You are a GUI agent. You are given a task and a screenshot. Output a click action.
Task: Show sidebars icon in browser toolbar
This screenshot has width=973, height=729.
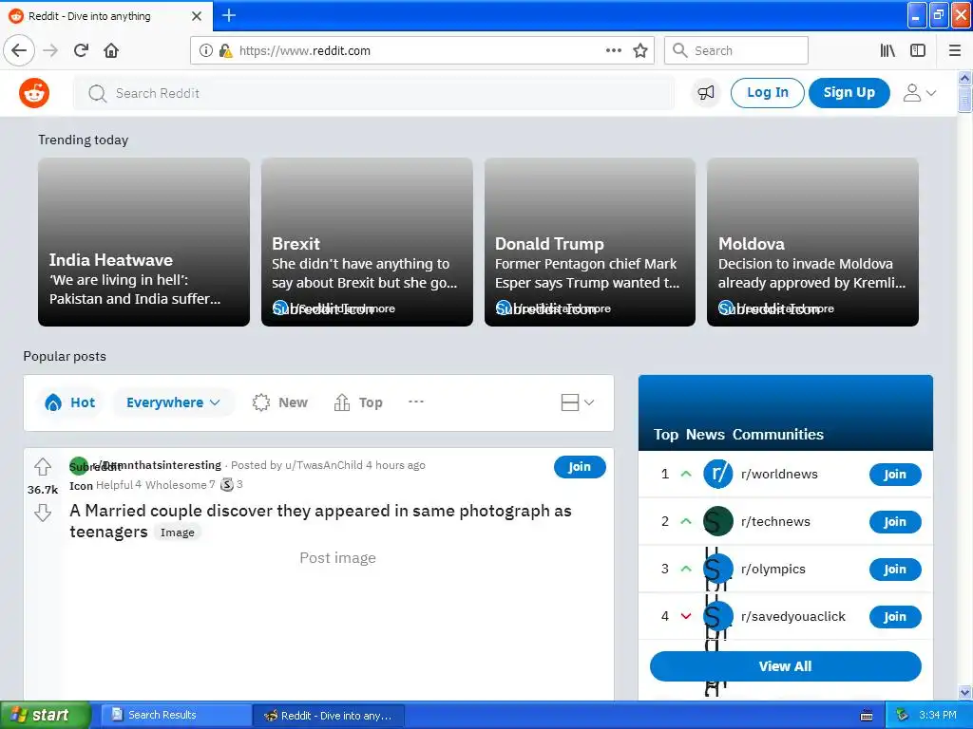(x=918, y=51)
